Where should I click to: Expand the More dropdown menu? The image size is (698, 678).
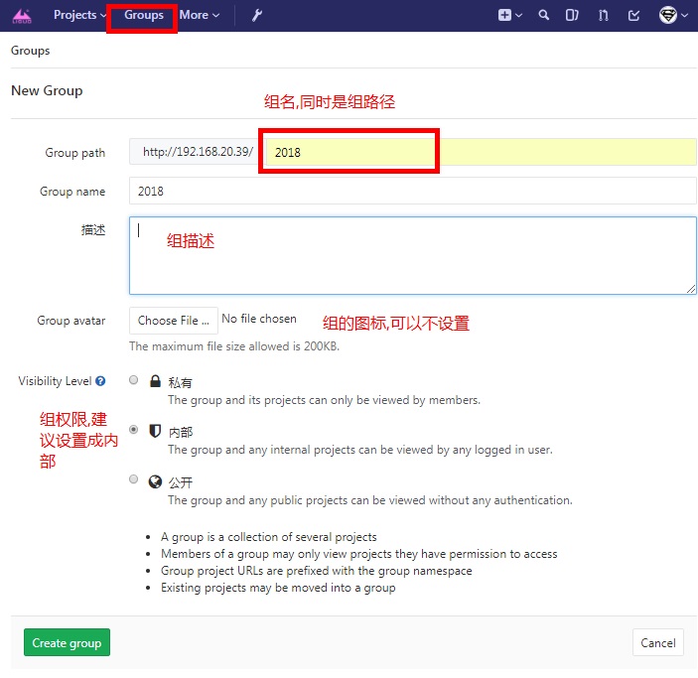coord(200,15)
